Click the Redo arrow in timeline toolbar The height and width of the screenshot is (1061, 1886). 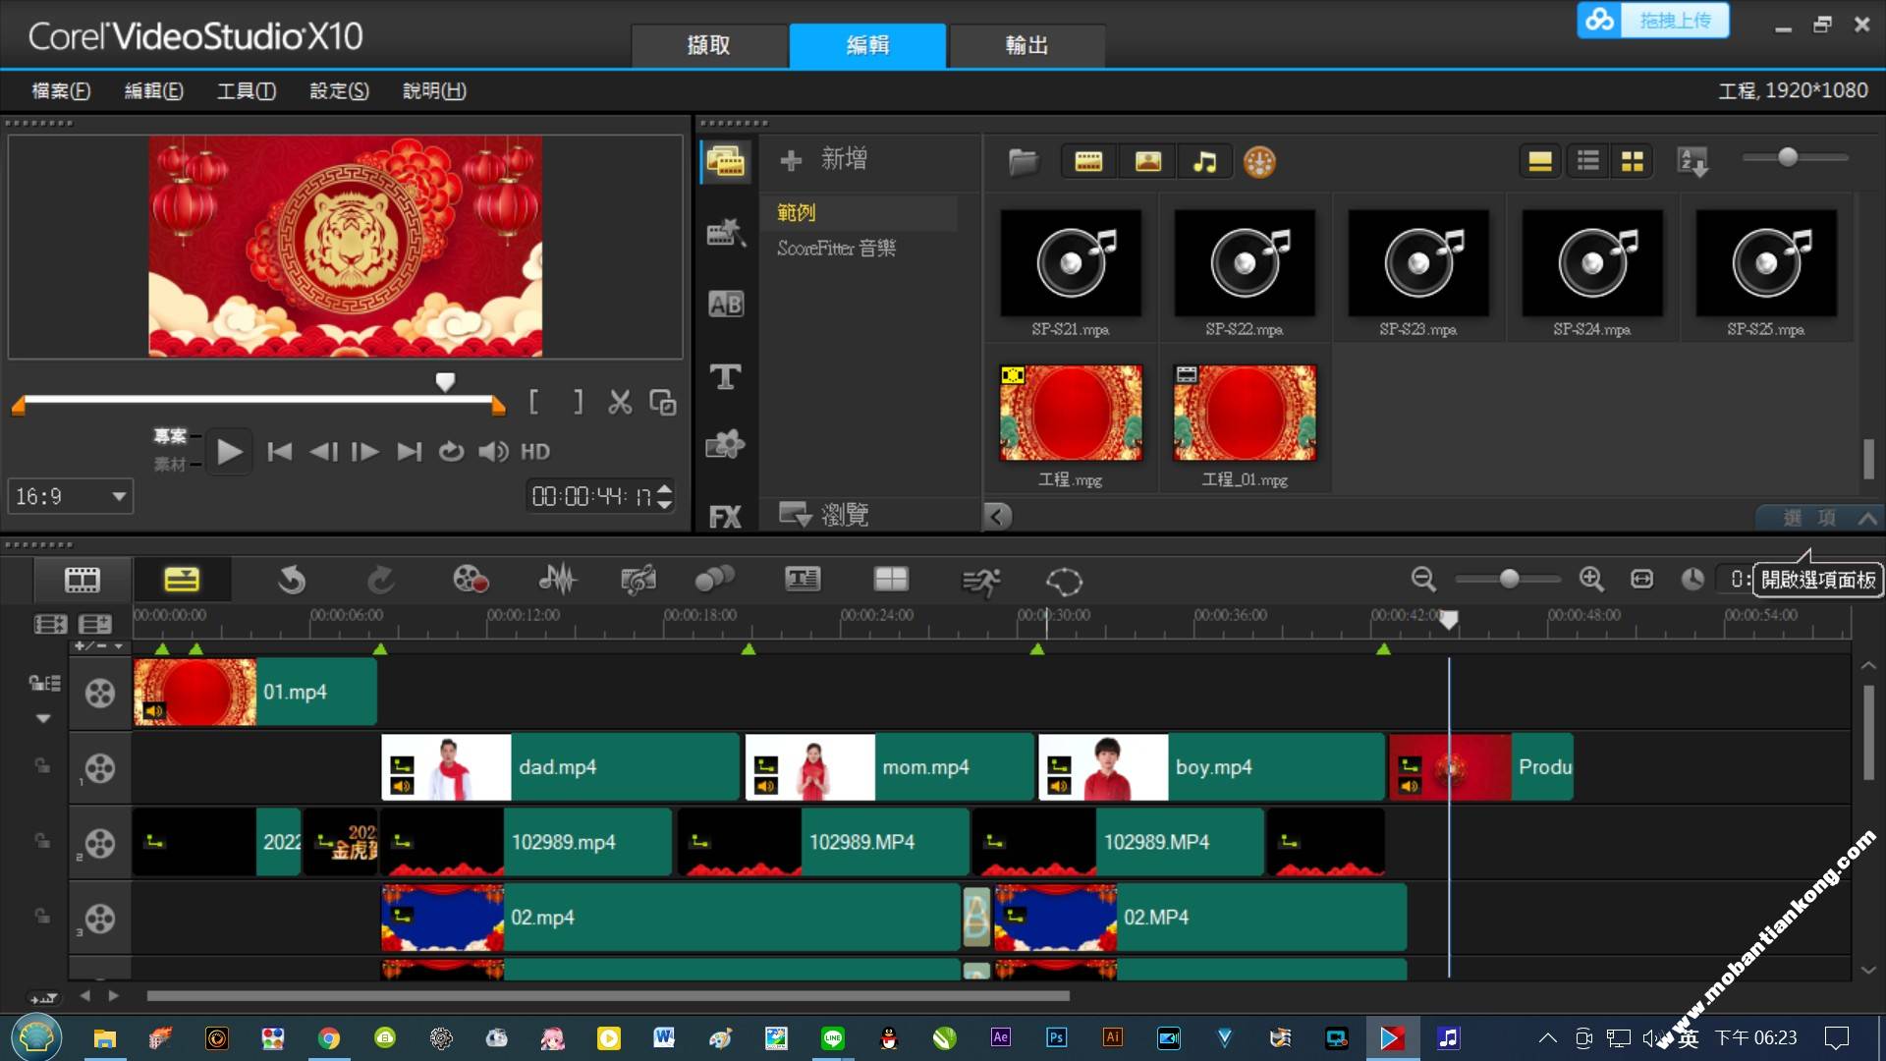(380, 581)
